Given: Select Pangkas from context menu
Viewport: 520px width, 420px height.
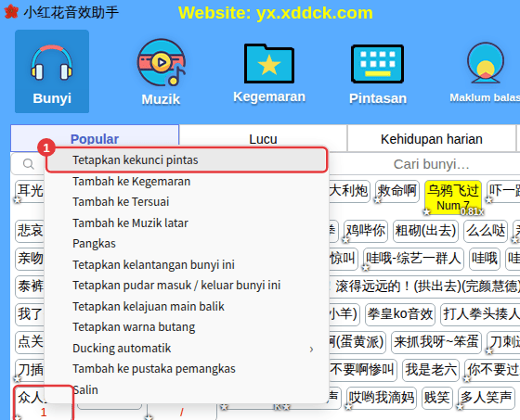Looking at the screenshot, I should click(x=94, y=244).
